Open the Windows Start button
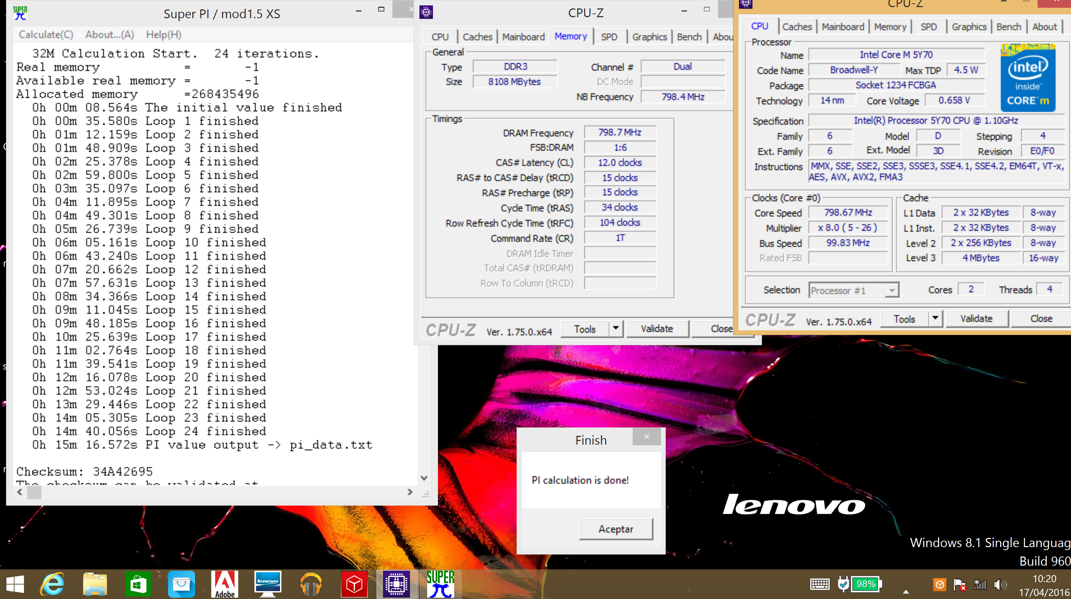Viewport: 1071px width, 599px height. coord(16,585)
